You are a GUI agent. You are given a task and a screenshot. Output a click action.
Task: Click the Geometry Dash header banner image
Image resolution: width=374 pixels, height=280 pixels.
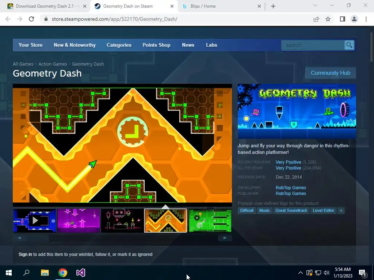[297, 111]
